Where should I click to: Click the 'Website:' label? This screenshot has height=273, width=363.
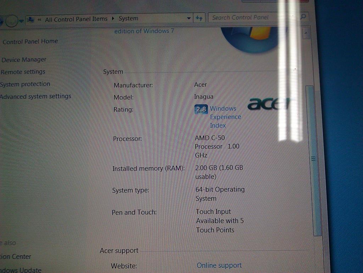tap(124, 266)
